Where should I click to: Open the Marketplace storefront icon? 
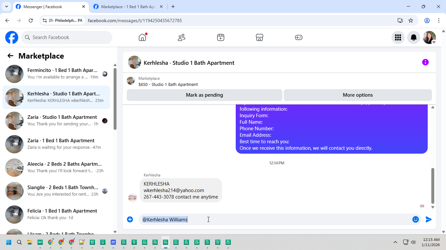(260, 37)
